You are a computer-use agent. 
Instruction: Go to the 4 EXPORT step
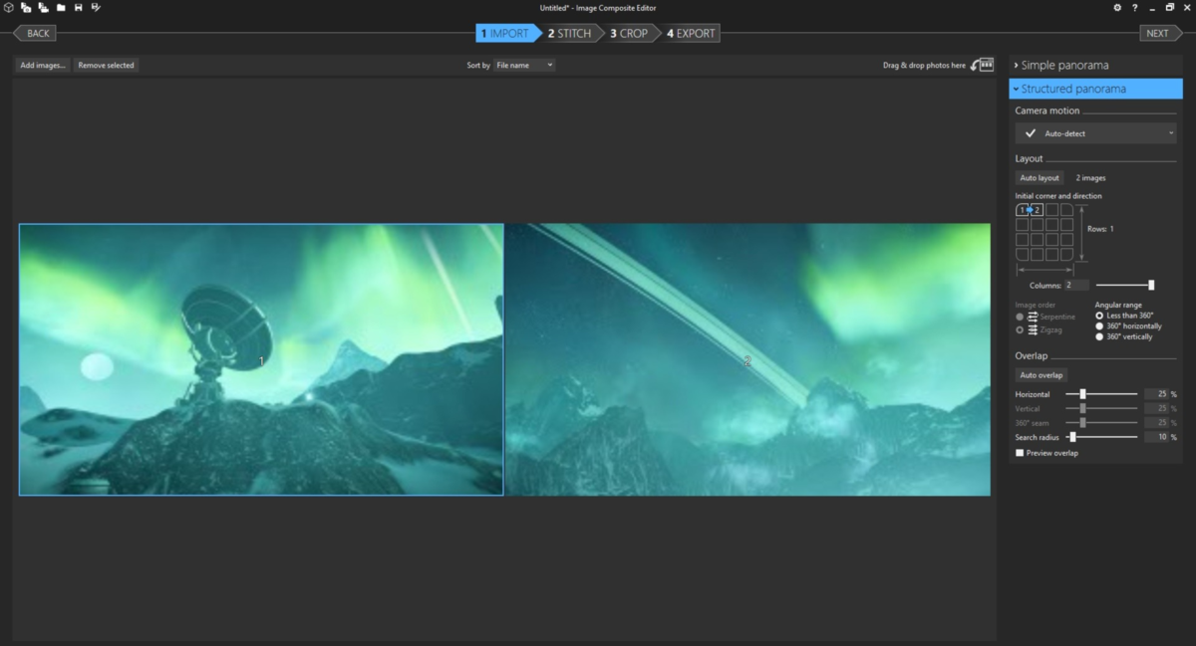point(692,33)
